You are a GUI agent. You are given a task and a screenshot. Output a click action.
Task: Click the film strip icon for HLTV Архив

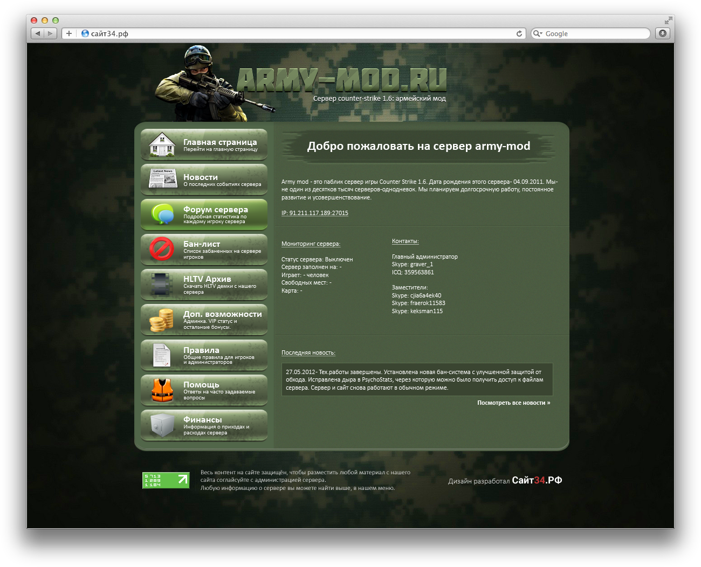pos(162,284)
